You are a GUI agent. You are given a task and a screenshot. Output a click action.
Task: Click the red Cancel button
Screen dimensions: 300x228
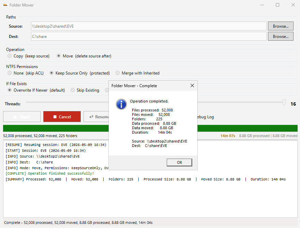[x=62, y=117]
